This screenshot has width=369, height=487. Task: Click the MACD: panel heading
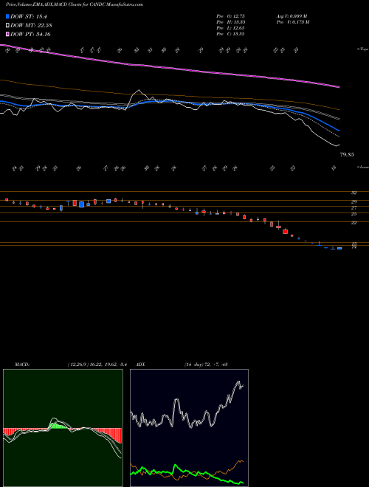[x=21, y=365]
